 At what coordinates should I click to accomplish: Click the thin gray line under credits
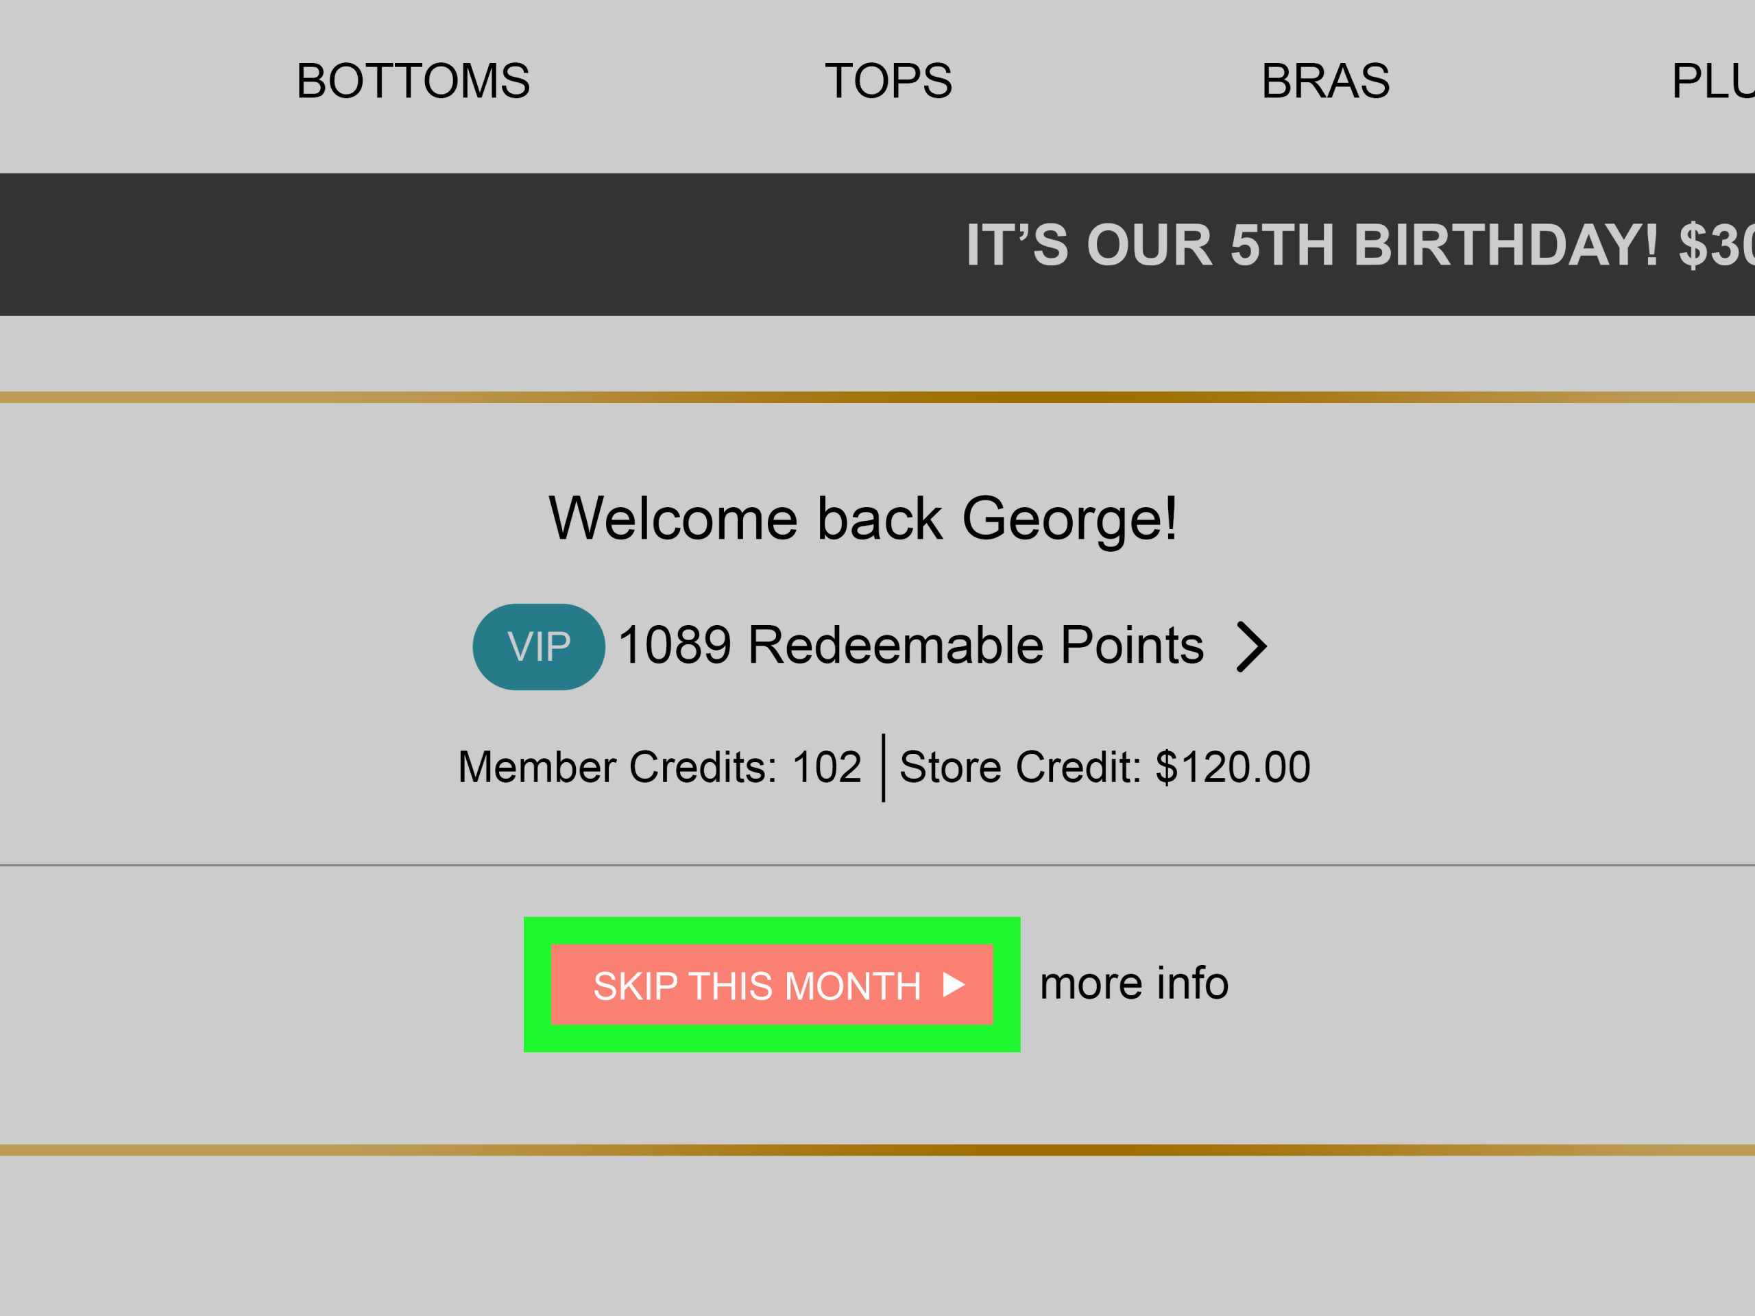click(x=877, y=864)
